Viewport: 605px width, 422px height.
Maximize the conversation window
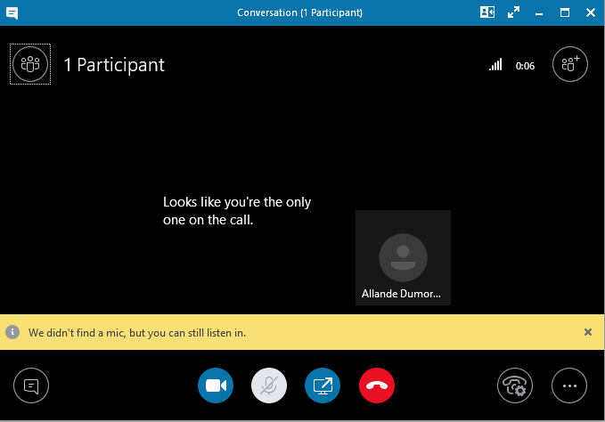pos(564,12)
